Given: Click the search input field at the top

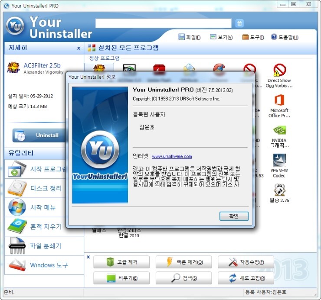Looking at the screenshot, I should coord(164,23).
